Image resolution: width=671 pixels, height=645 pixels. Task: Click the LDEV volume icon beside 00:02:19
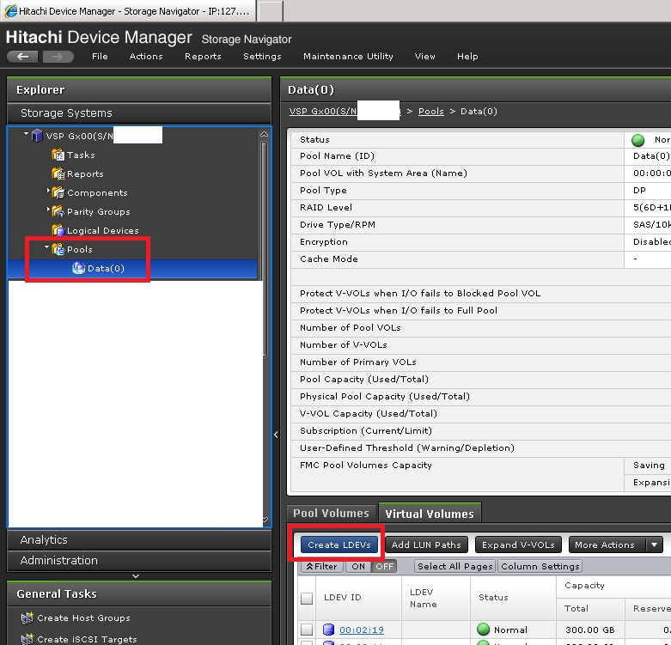pos(328,630)
